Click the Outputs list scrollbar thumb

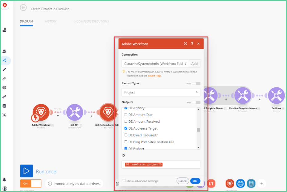coord(199,130)
